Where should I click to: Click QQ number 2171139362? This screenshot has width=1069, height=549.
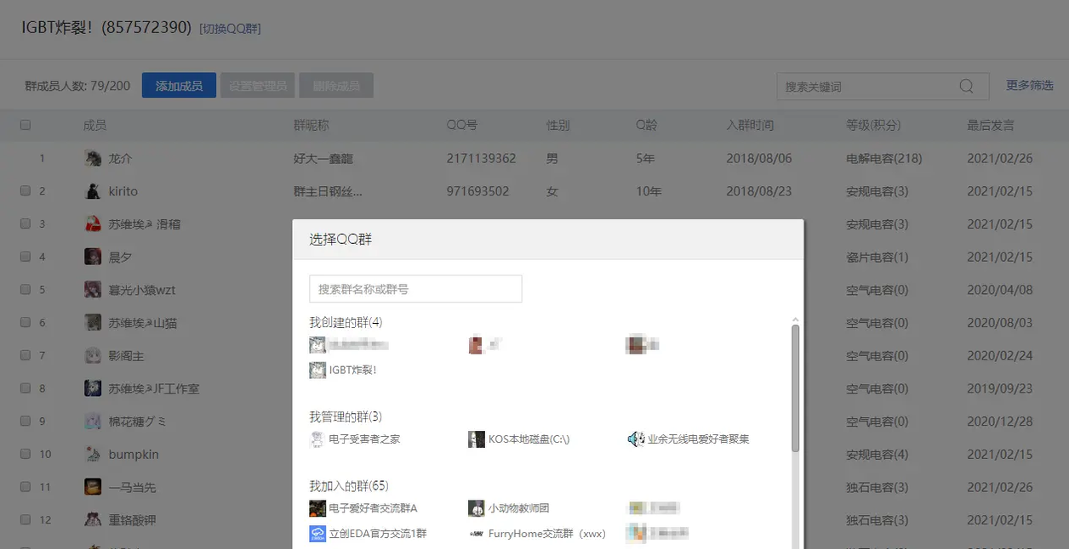click(481, 158)
